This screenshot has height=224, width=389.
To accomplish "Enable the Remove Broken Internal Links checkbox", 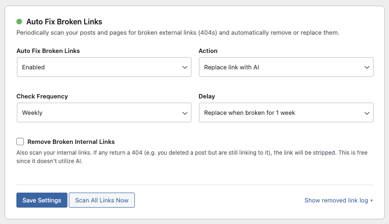I will click(x=20, y=142).
